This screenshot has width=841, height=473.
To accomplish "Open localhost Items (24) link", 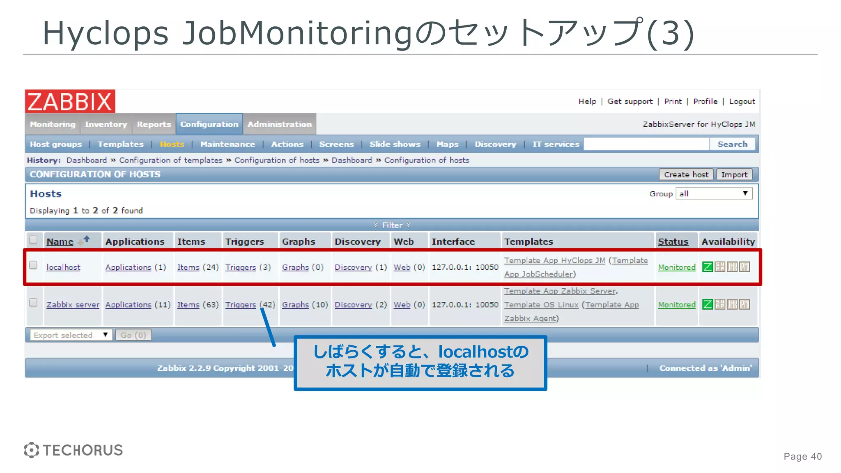I will point(188,267).
